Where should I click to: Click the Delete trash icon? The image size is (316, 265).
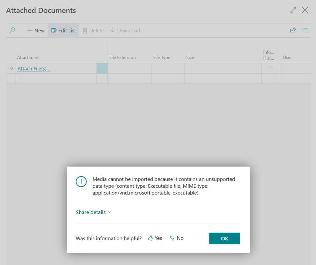(x=85, y=31)
